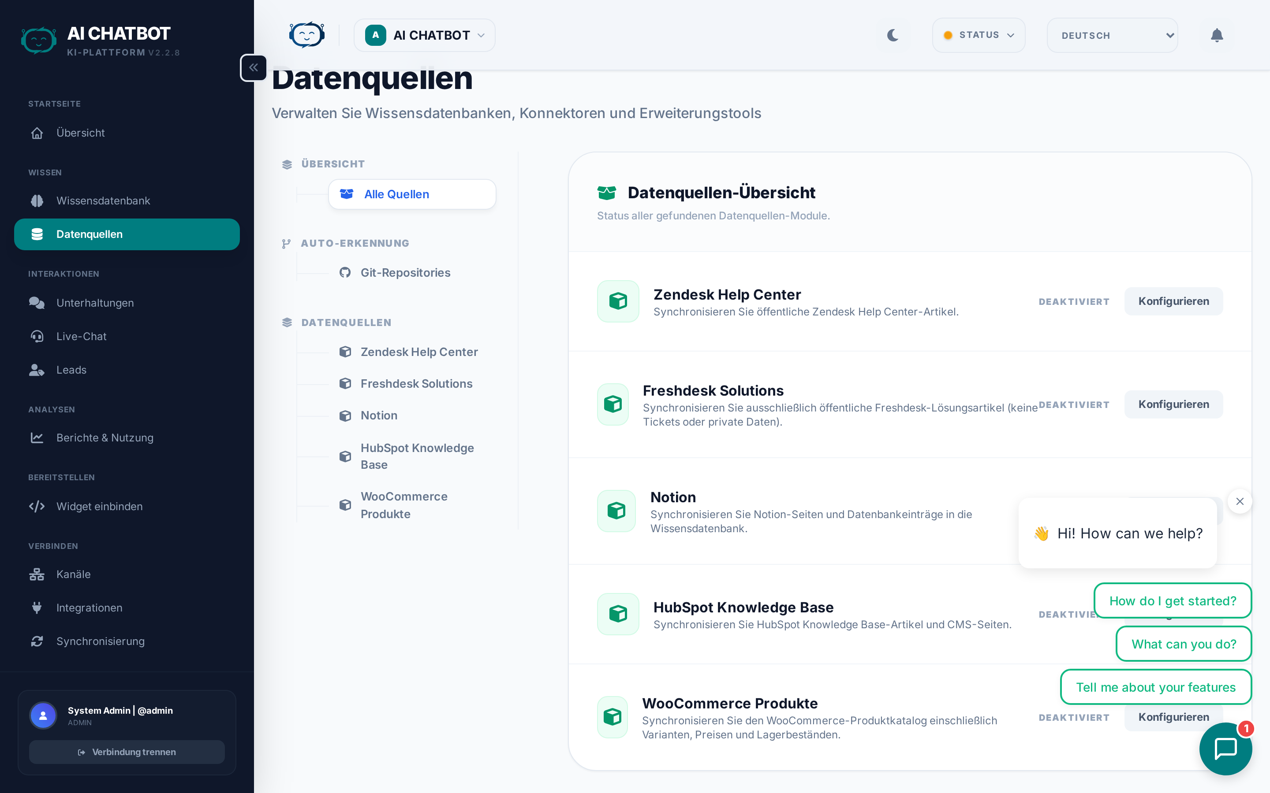Open the floating chat widget bubble
This screenshot has height=793, width=1270.
point(1225,748)
